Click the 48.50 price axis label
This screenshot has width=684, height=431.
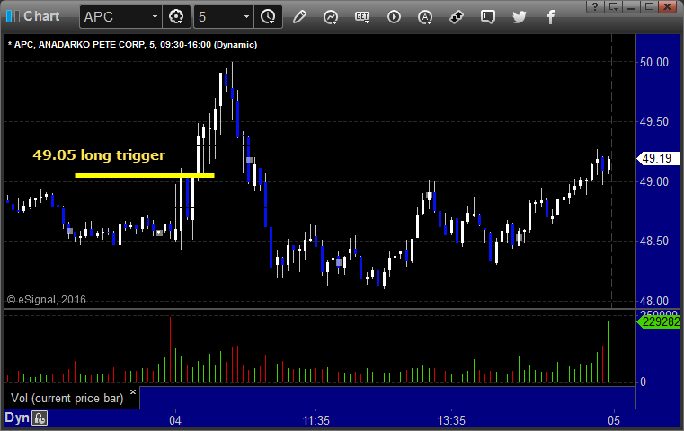654,241
